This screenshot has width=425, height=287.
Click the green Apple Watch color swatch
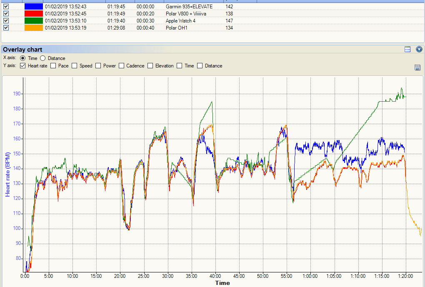[34, 20]
